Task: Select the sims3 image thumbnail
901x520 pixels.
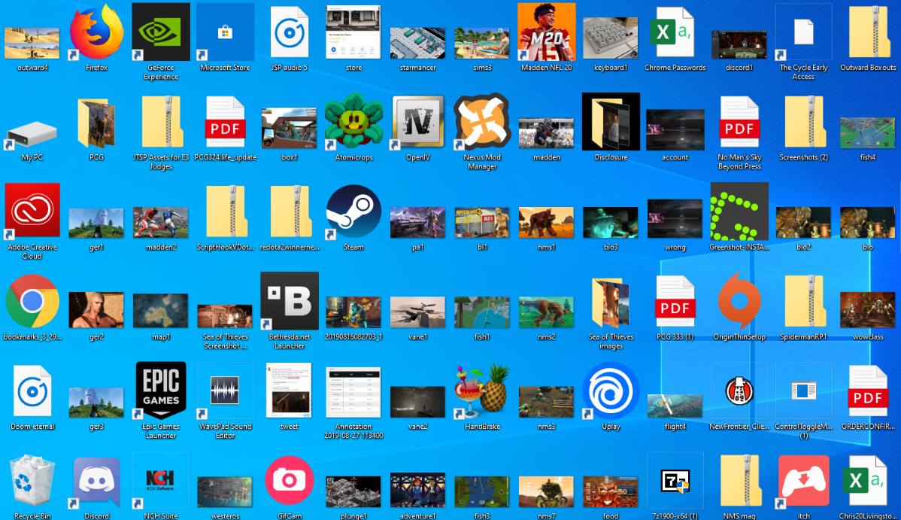Action: click(x=482, y=43)
